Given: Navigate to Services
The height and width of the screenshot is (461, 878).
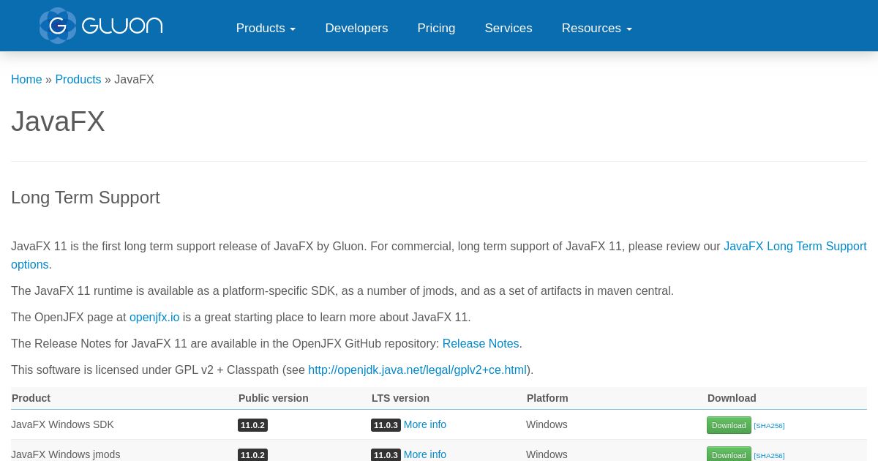Looking at the screenshot, I should tap(509, 28).
